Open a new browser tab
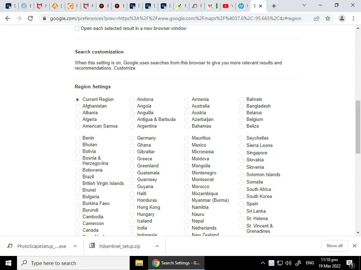The image size is (361, 270). point(274,6)
